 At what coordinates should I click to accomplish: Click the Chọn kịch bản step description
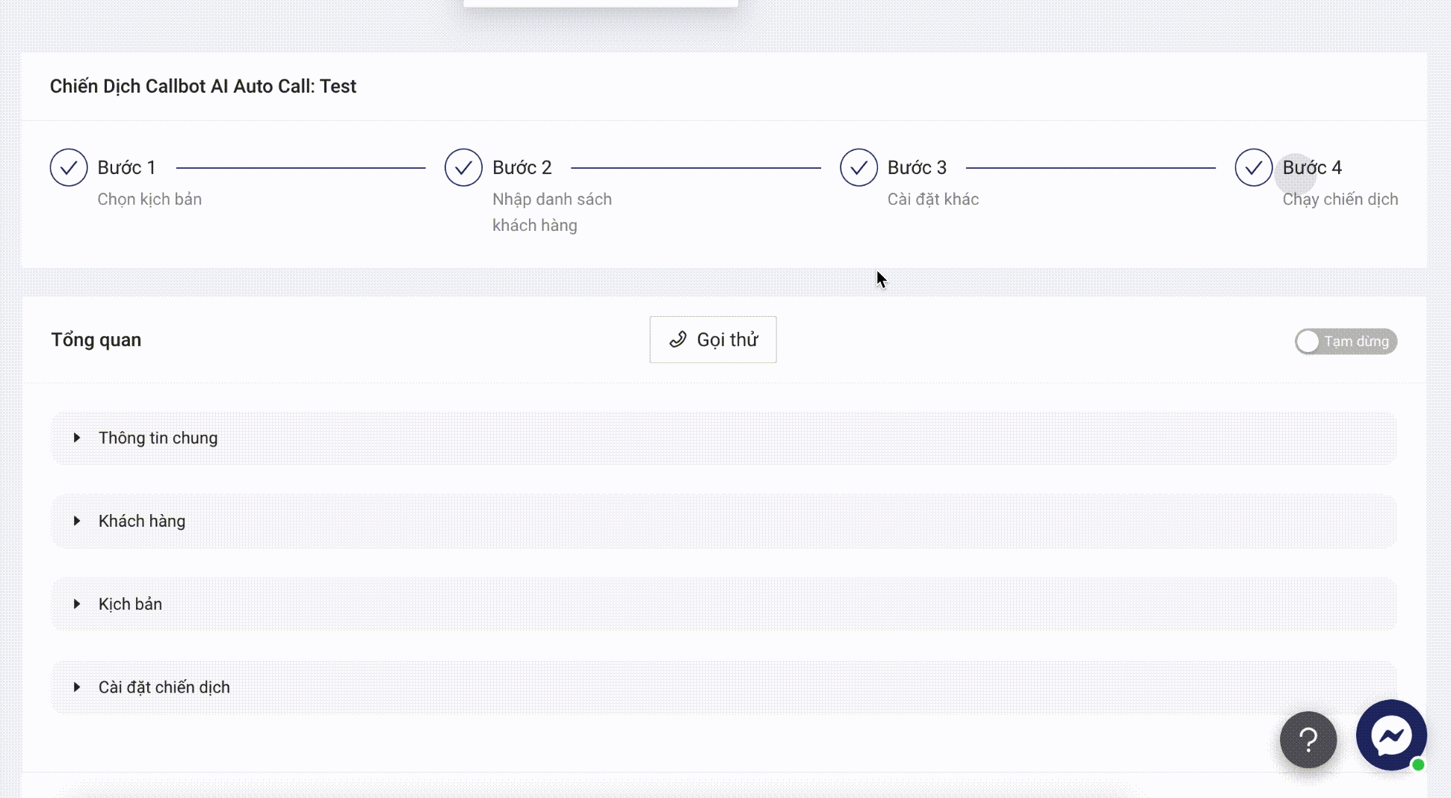pyautogui.click(x=149, y=199)
